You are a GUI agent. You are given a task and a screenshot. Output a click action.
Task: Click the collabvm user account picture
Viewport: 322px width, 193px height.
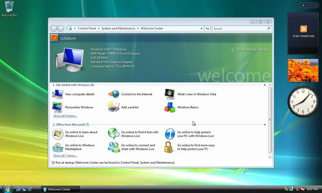(x=54, y=38)
